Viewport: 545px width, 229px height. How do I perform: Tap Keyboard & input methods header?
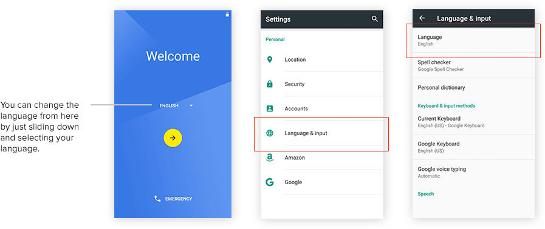coord(447,105)
